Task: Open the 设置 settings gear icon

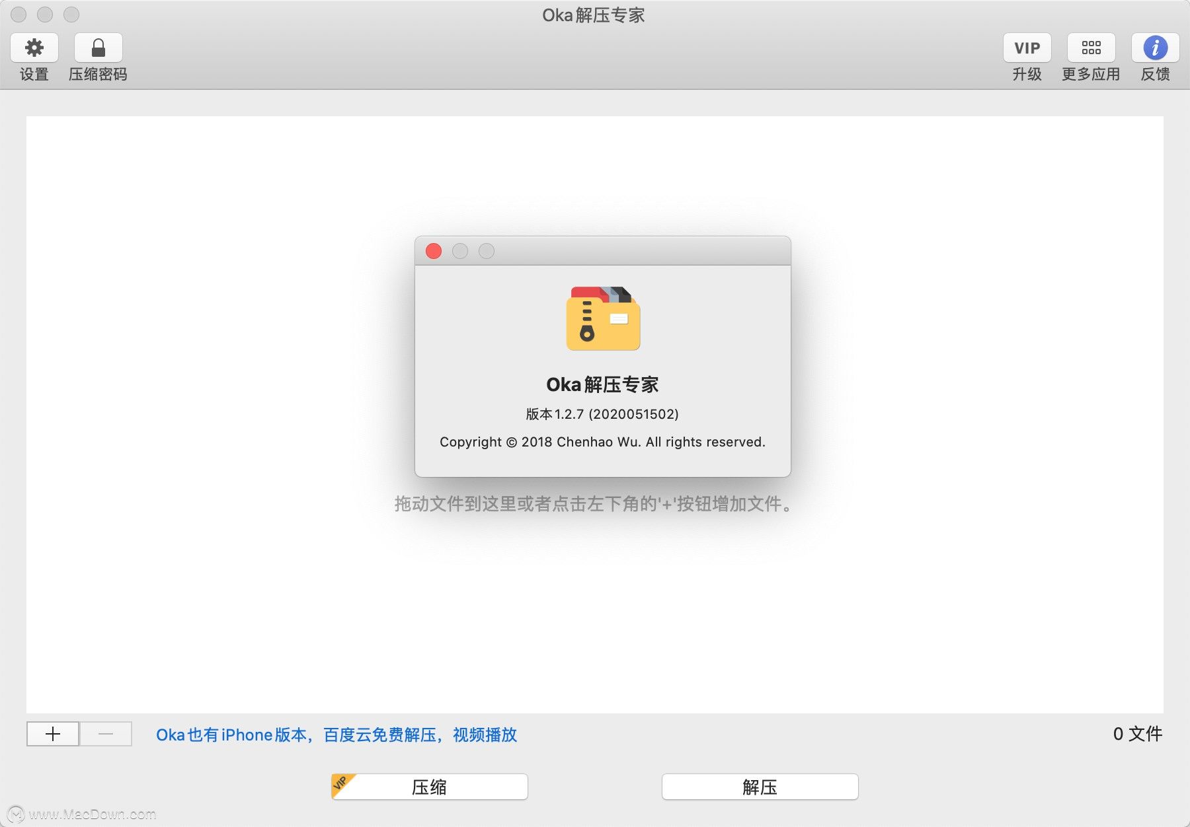Action: [34, 48]
